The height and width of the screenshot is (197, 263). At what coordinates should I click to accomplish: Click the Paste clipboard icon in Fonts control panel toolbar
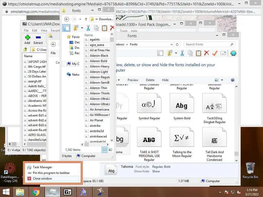(x=199, y=53)
